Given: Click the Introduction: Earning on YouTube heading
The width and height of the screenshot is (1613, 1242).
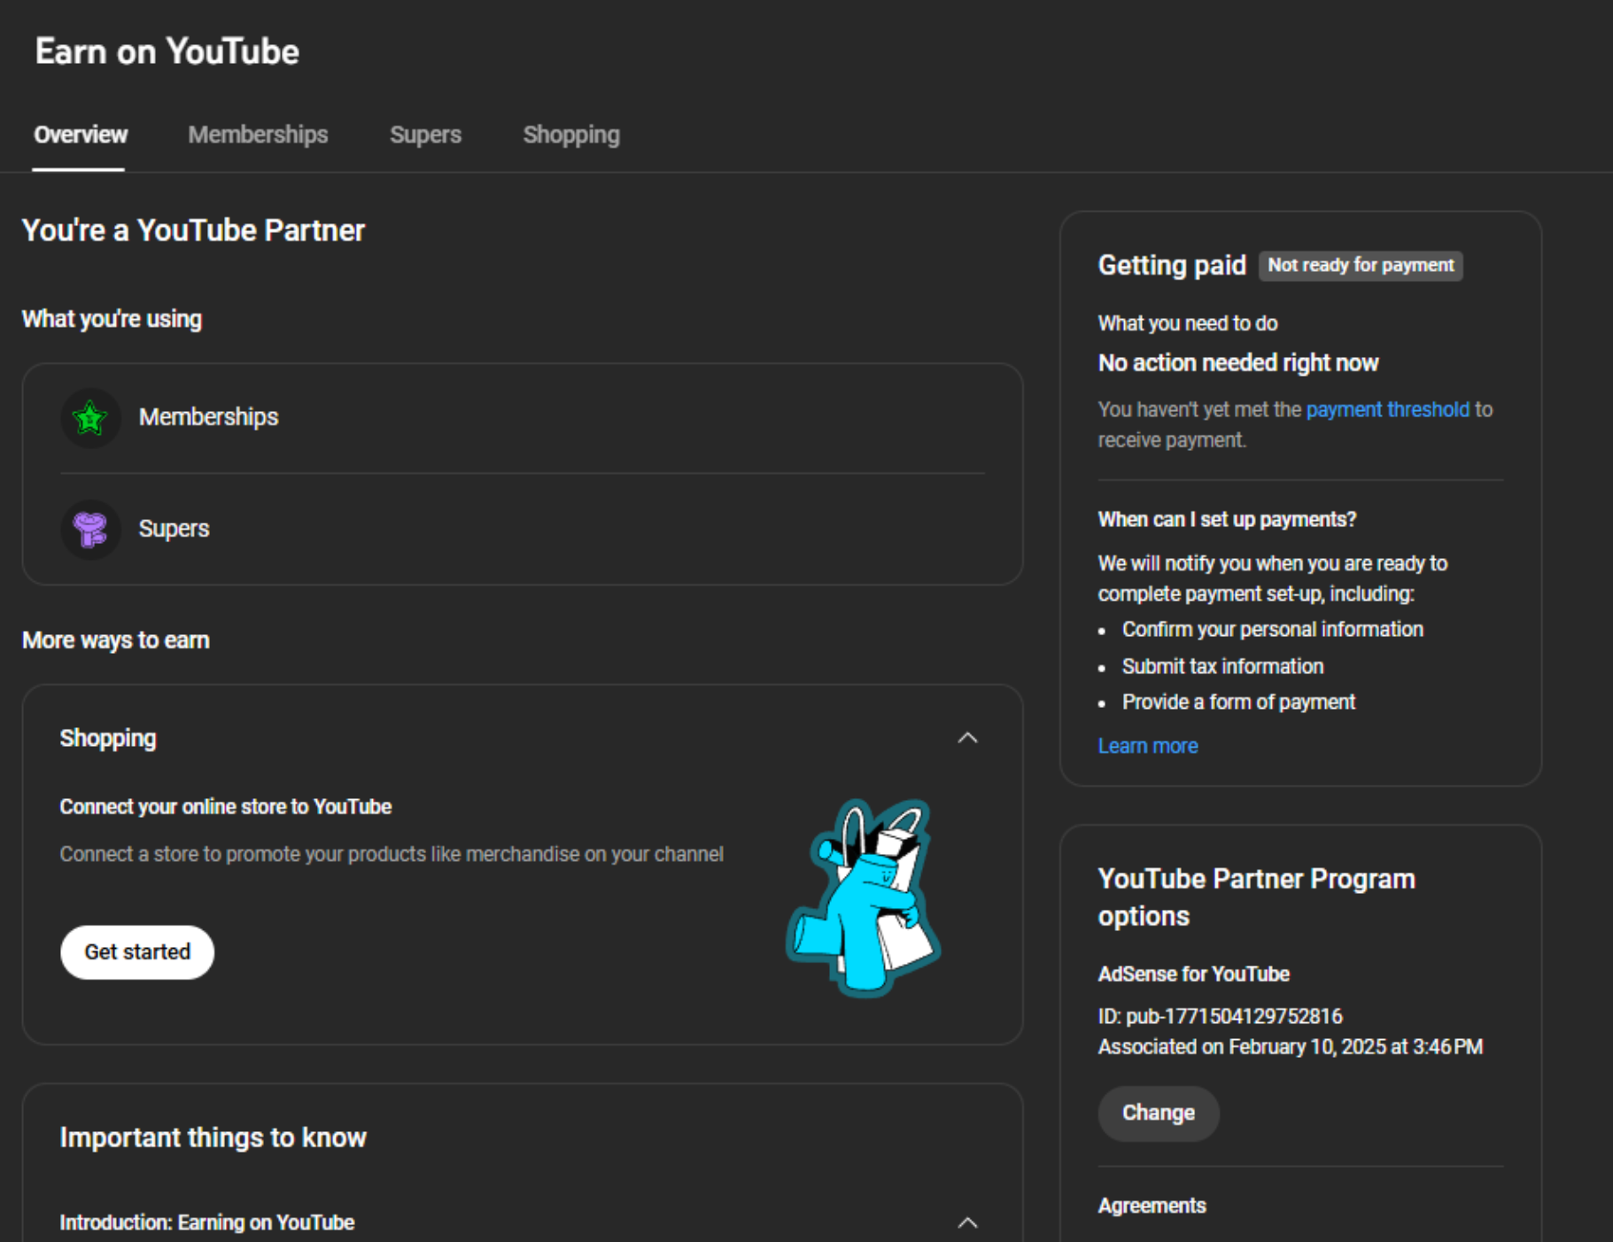Looking at the screenshot, I should tap(207, 1223).
